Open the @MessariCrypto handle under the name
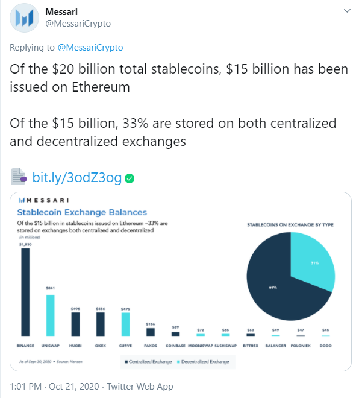 (x=78, y=24)
